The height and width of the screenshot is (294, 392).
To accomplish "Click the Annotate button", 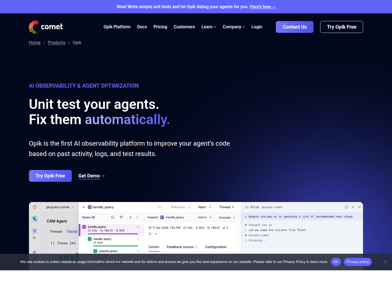I will (x=227, y=218).
